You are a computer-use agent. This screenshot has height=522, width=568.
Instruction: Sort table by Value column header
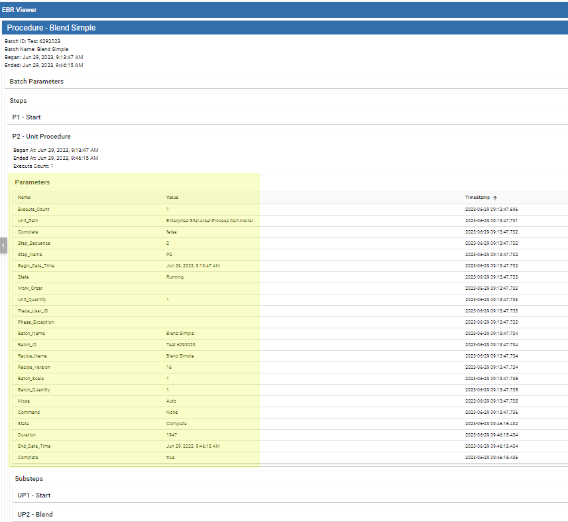pyautogui.click(x=172, y=198)
